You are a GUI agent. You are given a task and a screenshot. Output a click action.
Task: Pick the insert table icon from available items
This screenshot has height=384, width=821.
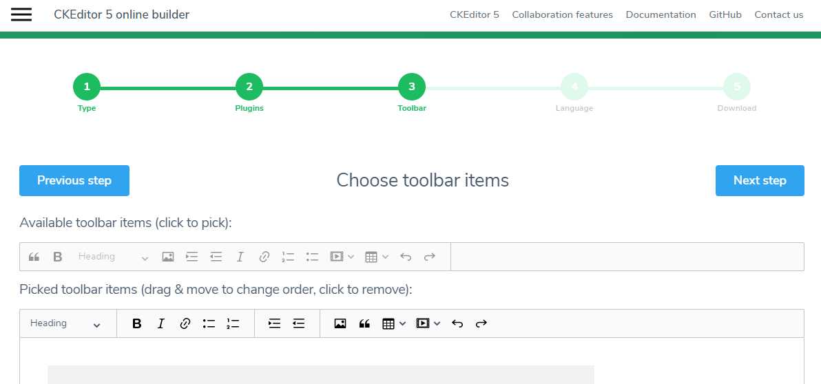(x=377, y=257)
